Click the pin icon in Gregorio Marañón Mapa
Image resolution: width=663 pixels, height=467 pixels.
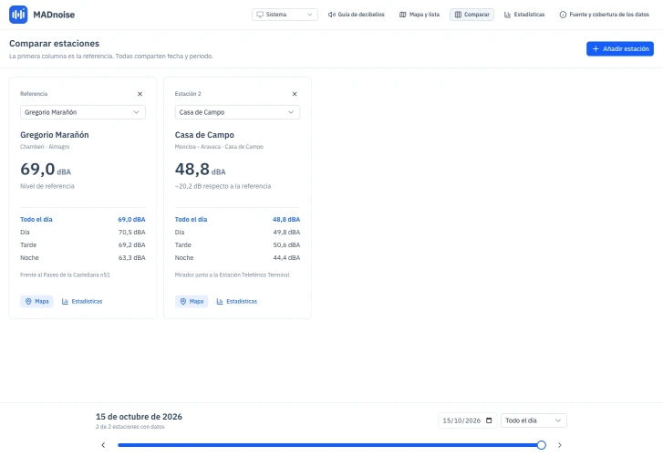point(28,301)
